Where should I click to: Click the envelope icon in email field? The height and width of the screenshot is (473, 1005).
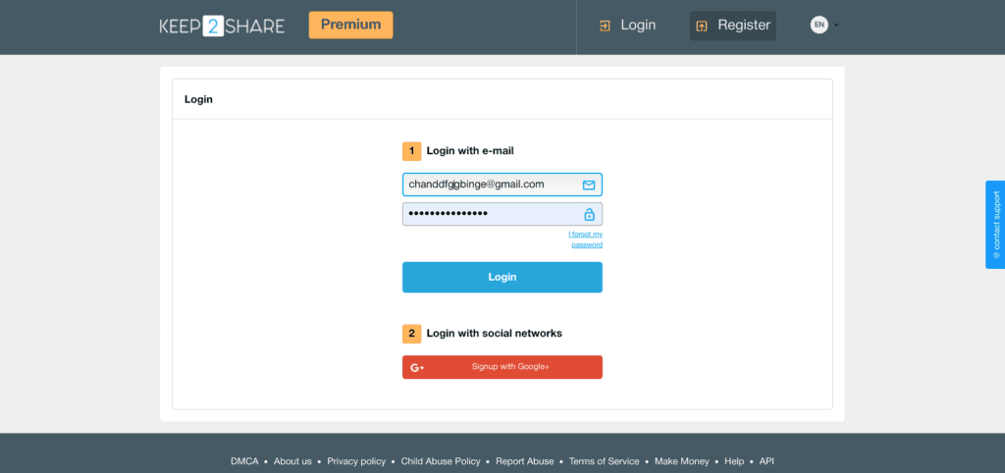click(x=589, y=184)
